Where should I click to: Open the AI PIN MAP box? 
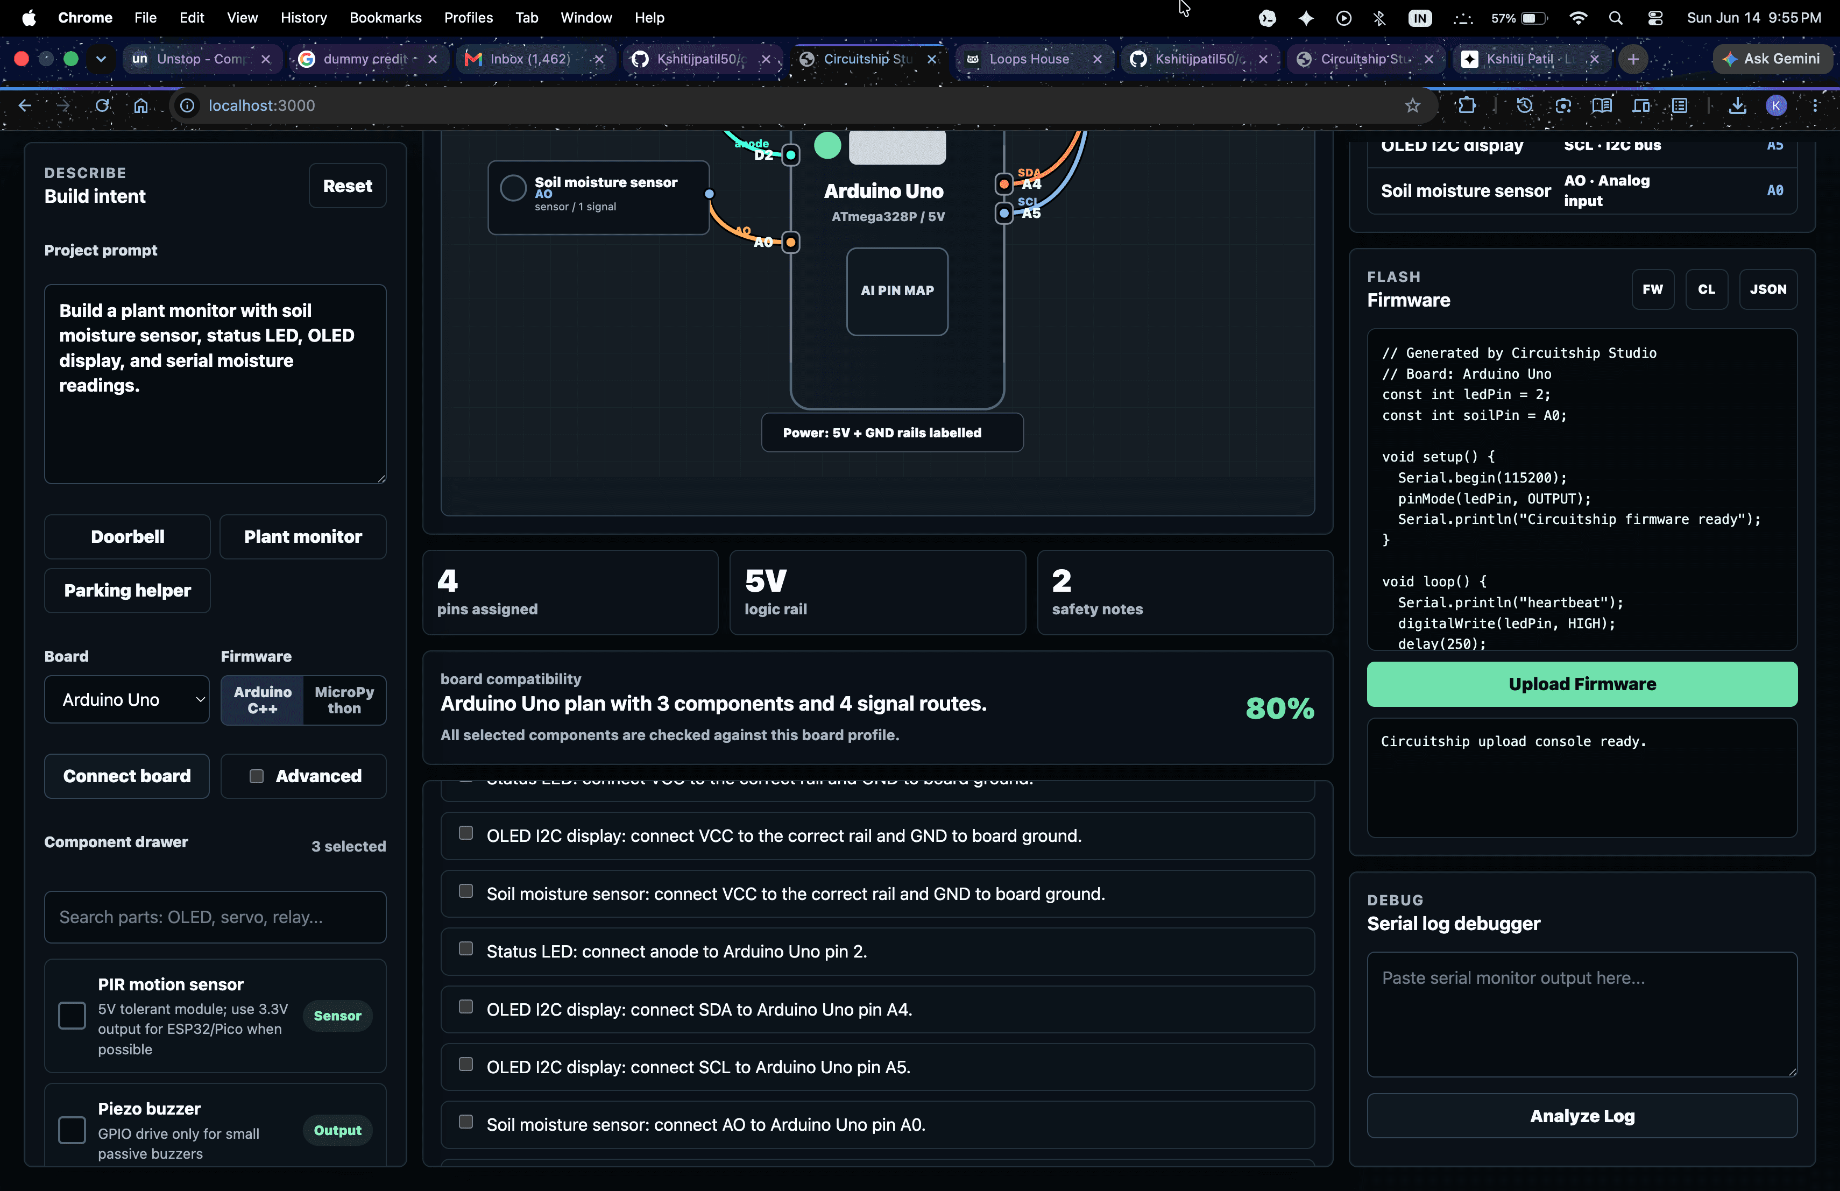click(x=897, y=290)
